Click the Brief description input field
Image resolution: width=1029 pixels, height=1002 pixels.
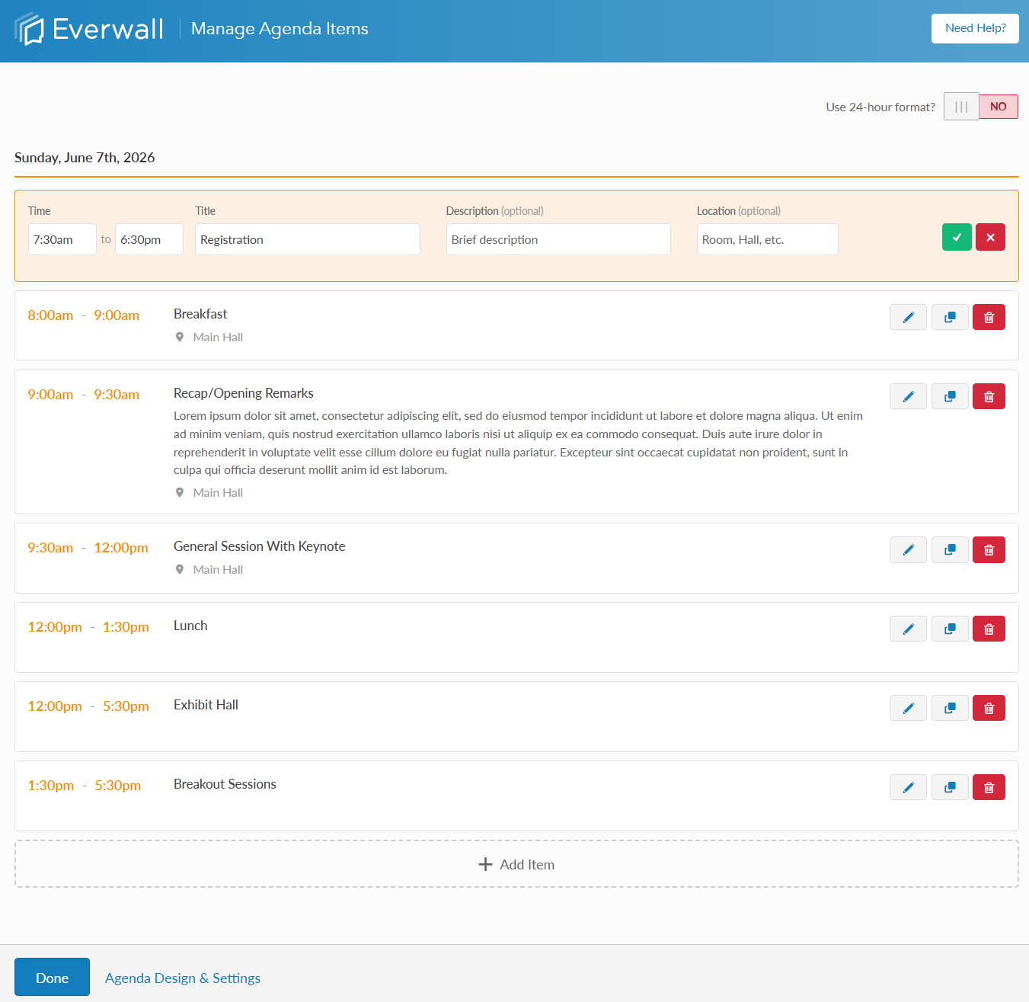[558, 238]
